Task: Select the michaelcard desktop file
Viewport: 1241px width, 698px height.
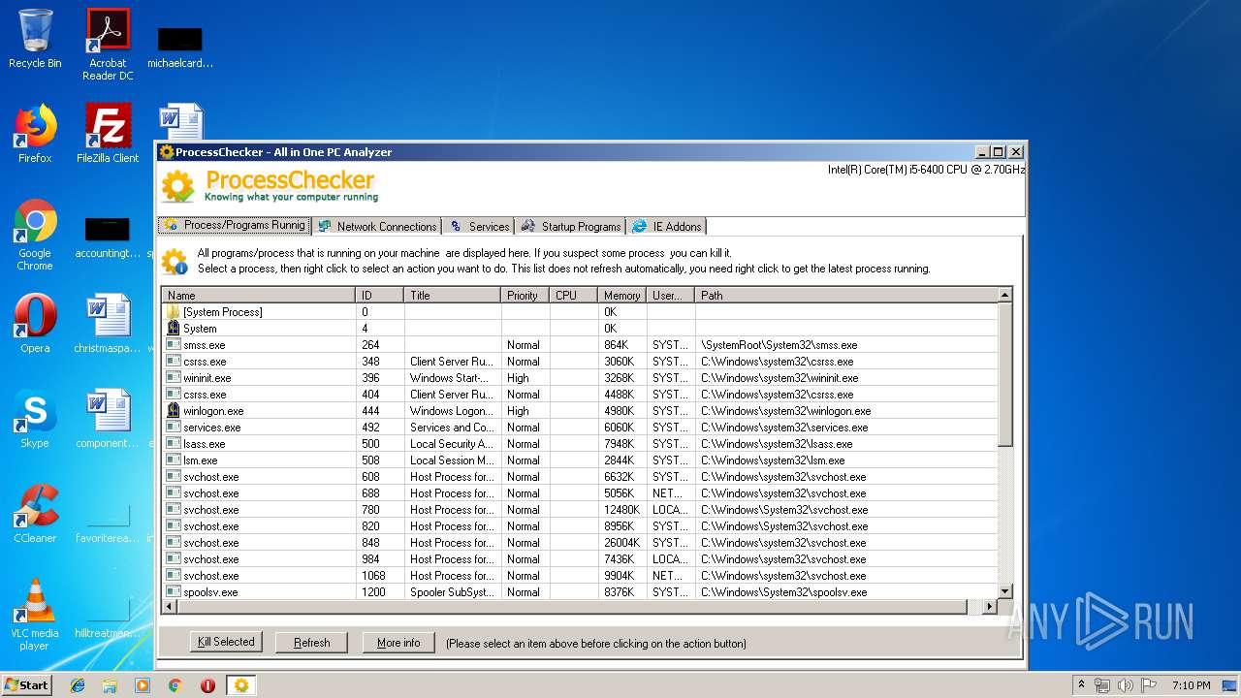Action: pos(180,47)
